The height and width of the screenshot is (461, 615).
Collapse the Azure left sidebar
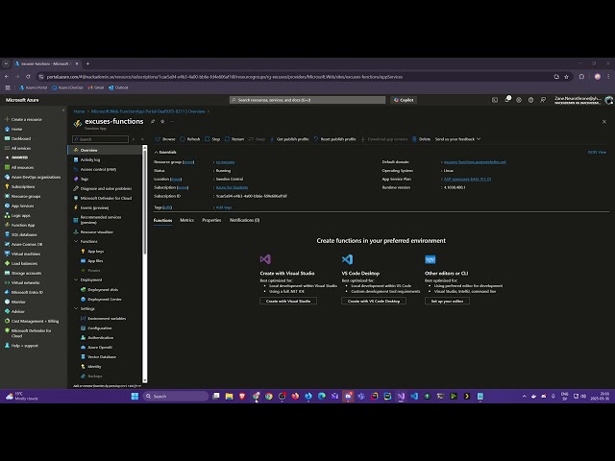pos(63,110)
